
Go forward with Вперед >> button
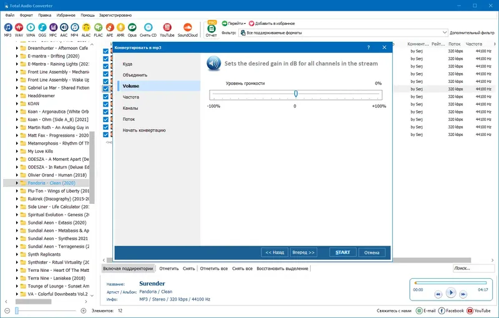(303, 253)
